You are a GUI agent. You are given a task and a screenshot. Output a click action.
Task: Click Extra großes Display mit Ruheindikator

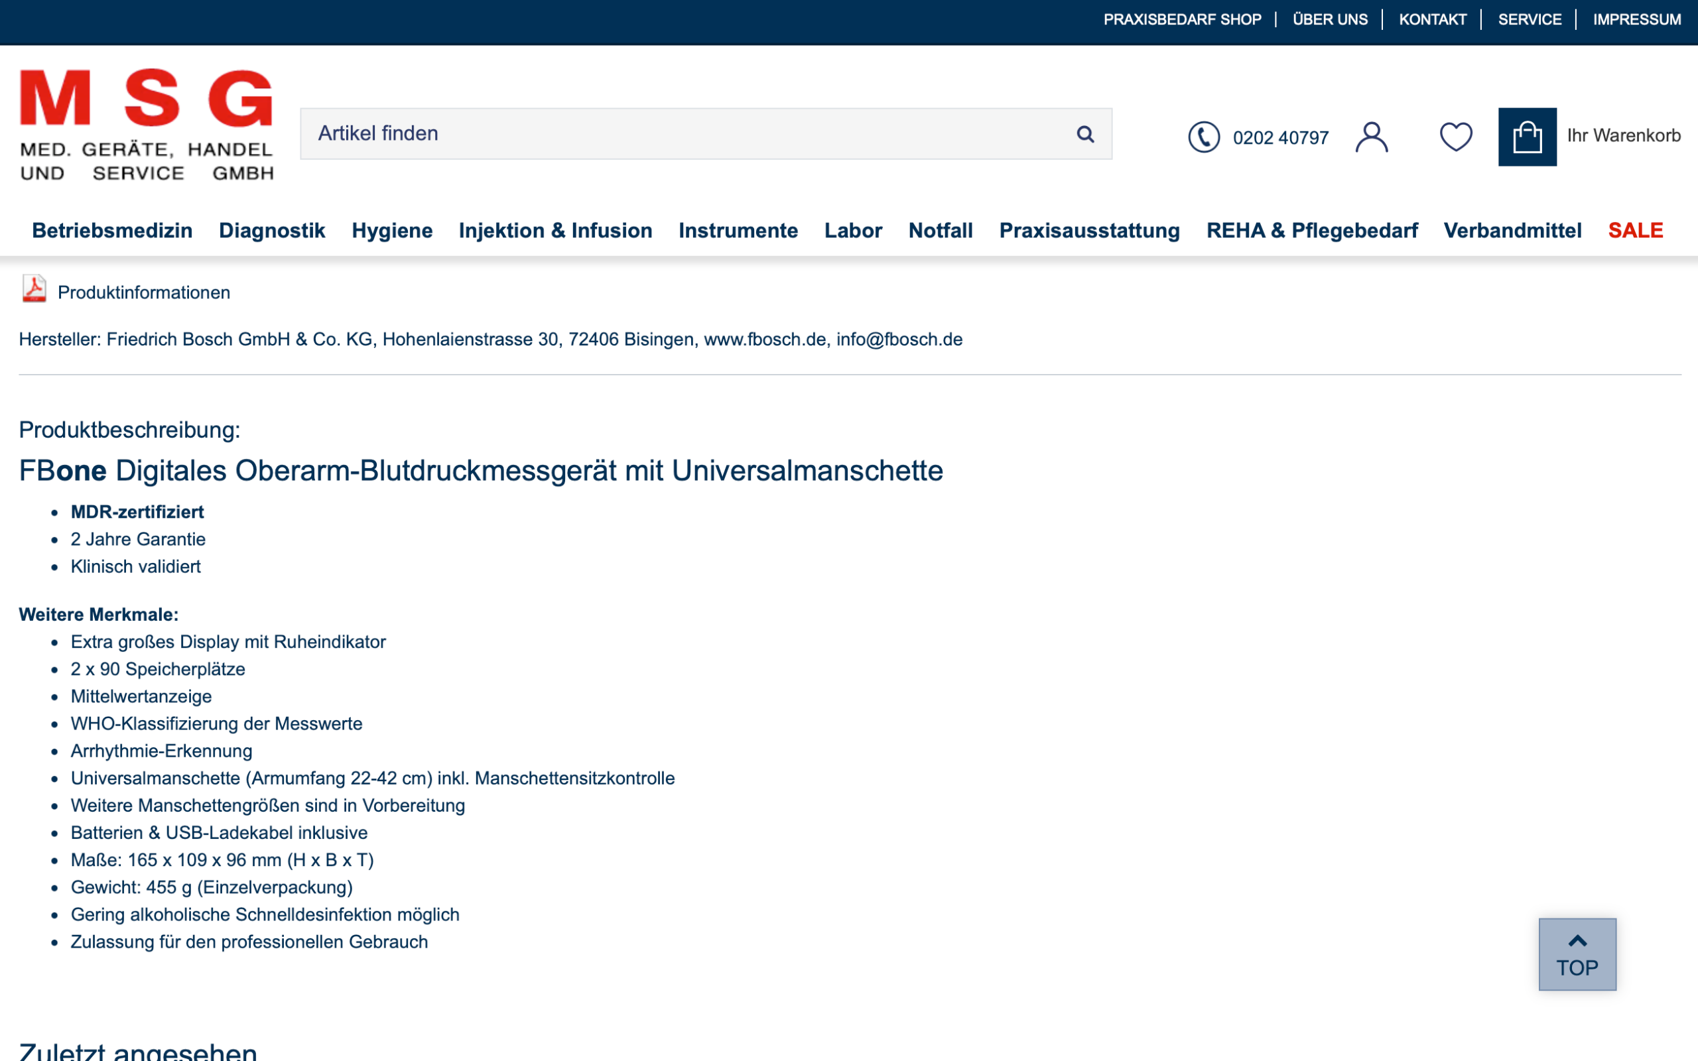tap(228, 642)
